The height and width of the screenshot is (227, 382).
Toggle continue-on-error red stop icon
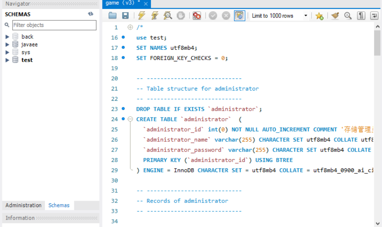pyautogui.click(x=196, y=16)
